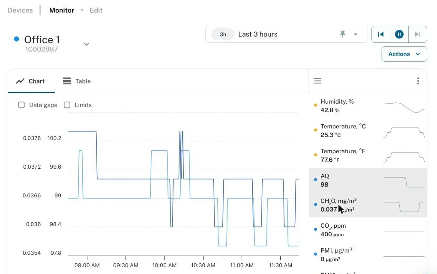
Task: Click the 10:00 AM axis label
Action: coord(164,265)
